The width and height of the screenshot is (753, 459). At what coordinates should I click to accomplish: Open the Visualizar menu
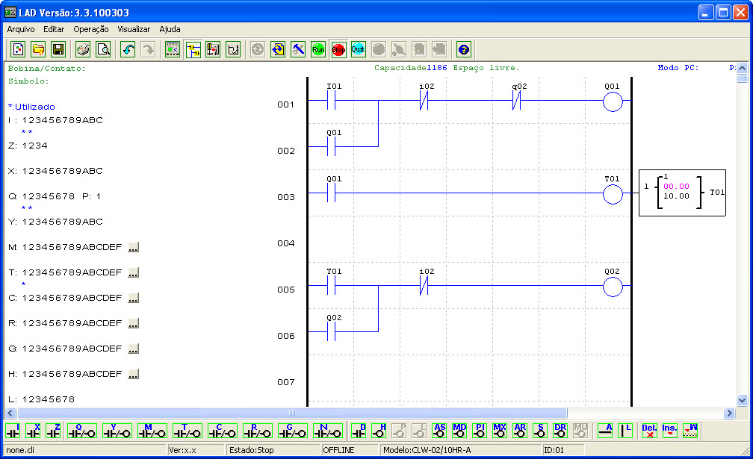134,29
